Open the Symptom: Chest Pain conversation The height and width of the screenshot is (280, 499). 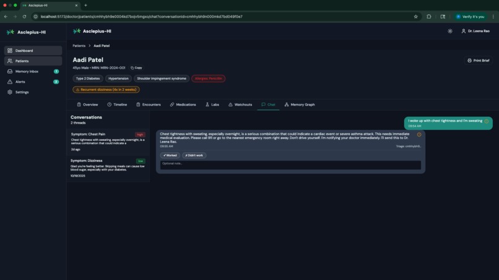coord(108,142)
